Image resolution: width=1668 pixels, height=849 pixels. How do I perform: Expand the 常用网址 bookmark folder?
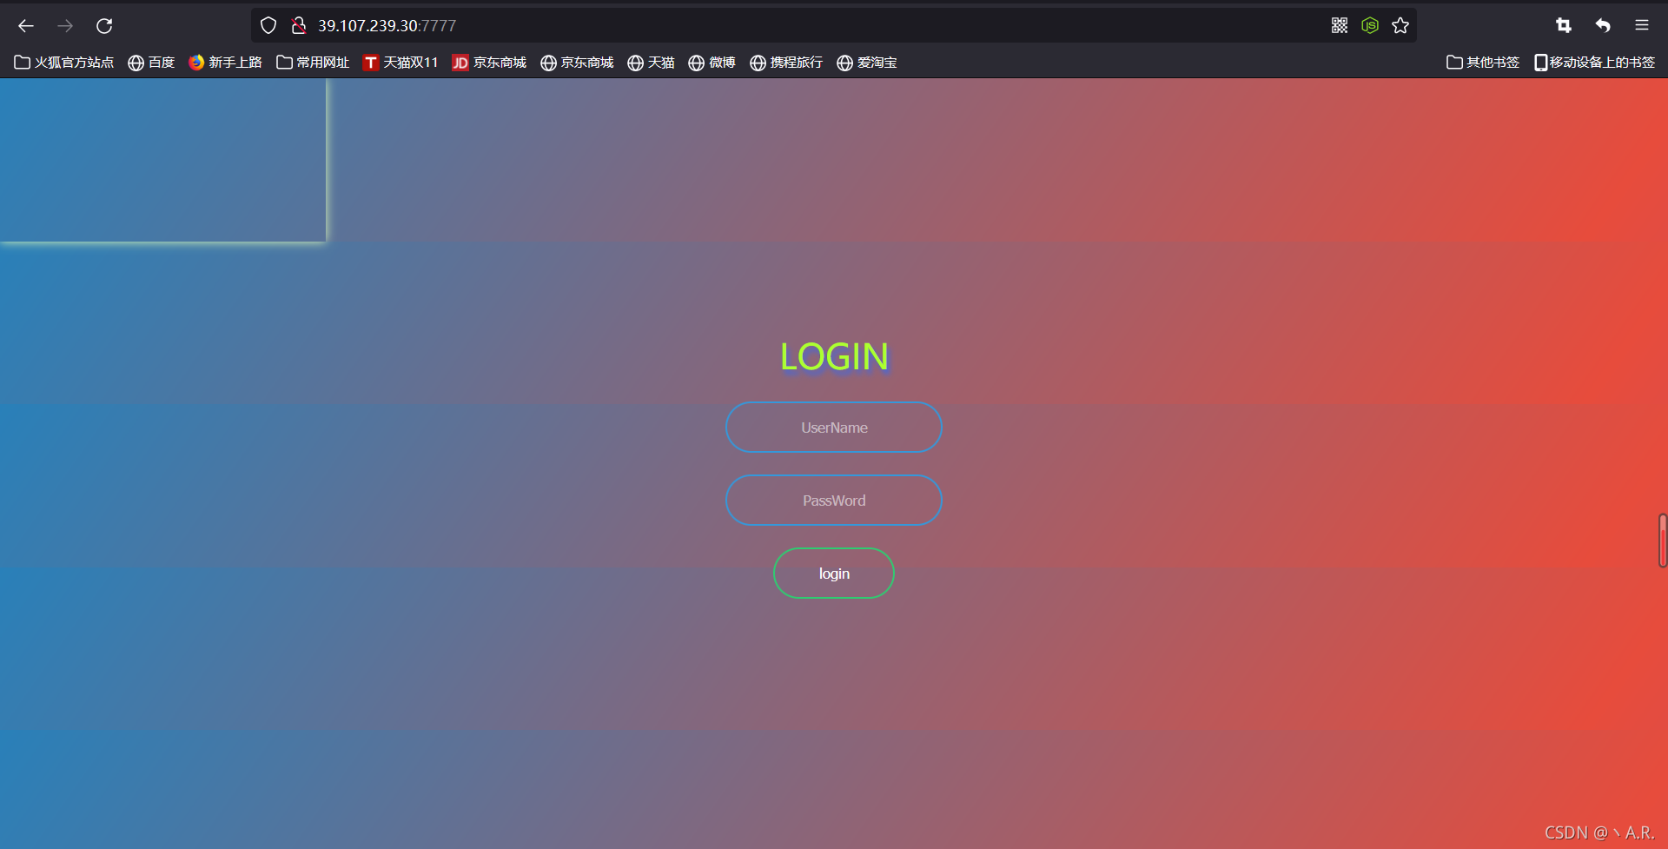(313, 63)
